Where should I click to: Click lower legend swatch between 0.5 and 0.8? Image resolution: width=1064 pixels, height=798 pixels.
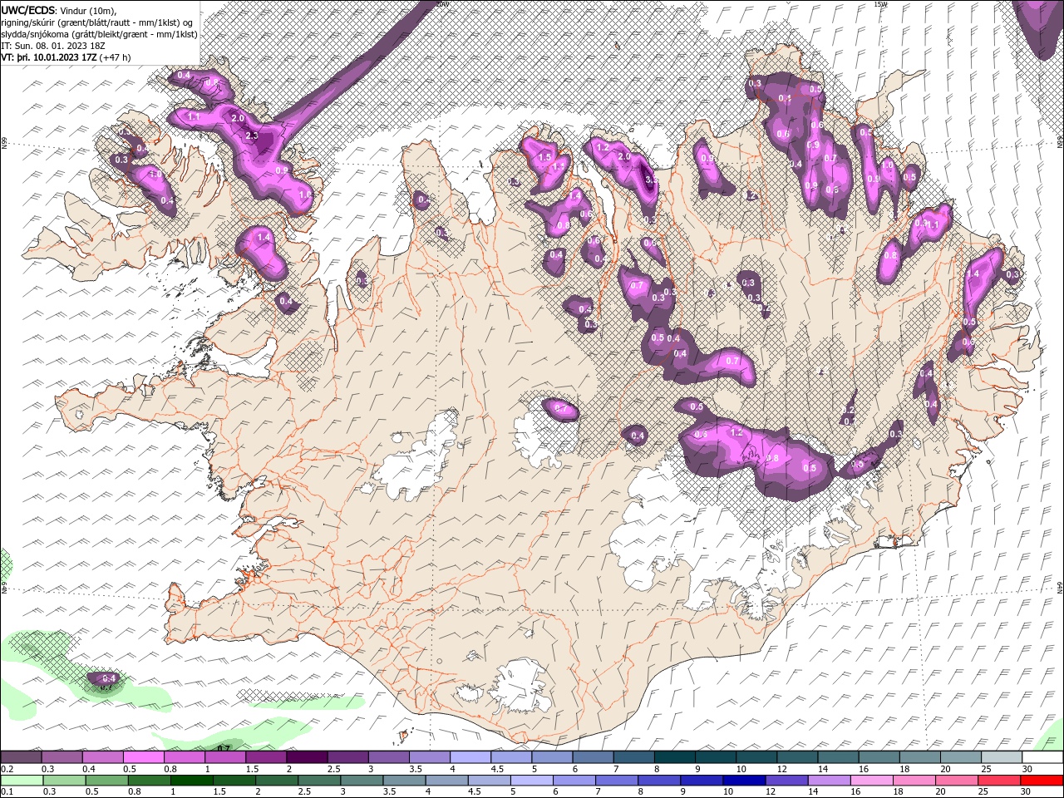tap(106, 781)
